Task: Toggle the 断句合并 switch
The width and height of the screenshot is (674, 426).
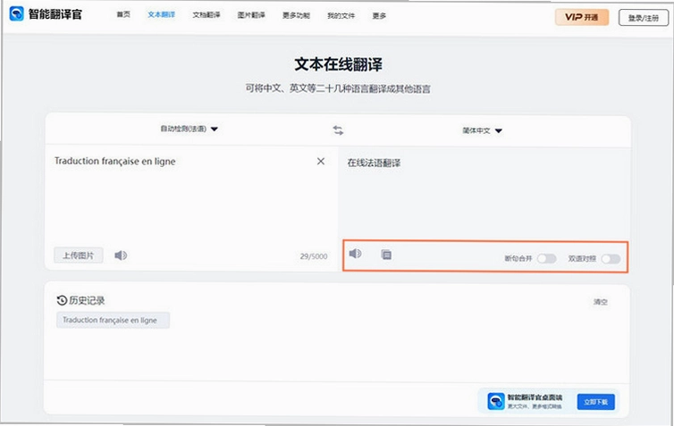Action: (x=547, y=258)
